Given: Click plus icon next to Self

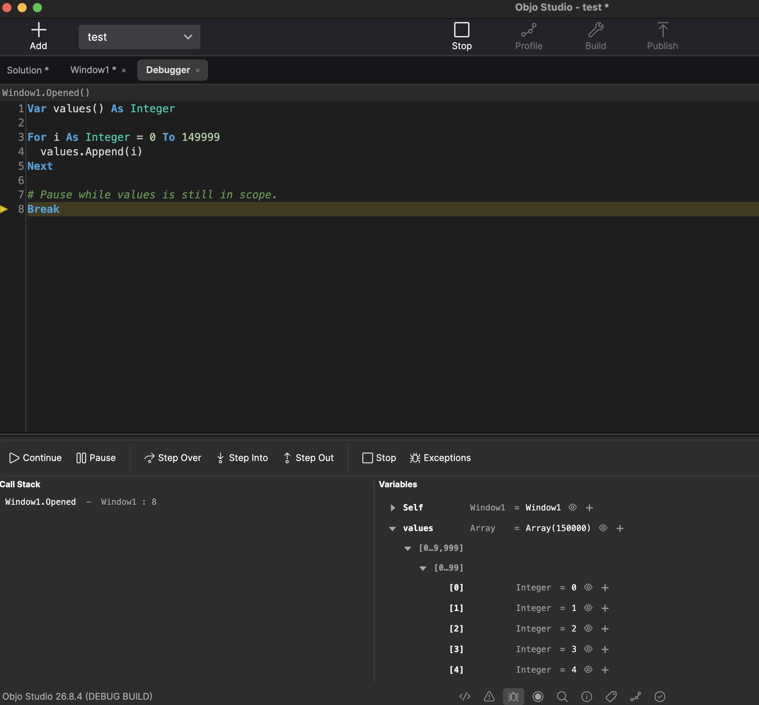Looking at the screenshot, I should point(589,508).
